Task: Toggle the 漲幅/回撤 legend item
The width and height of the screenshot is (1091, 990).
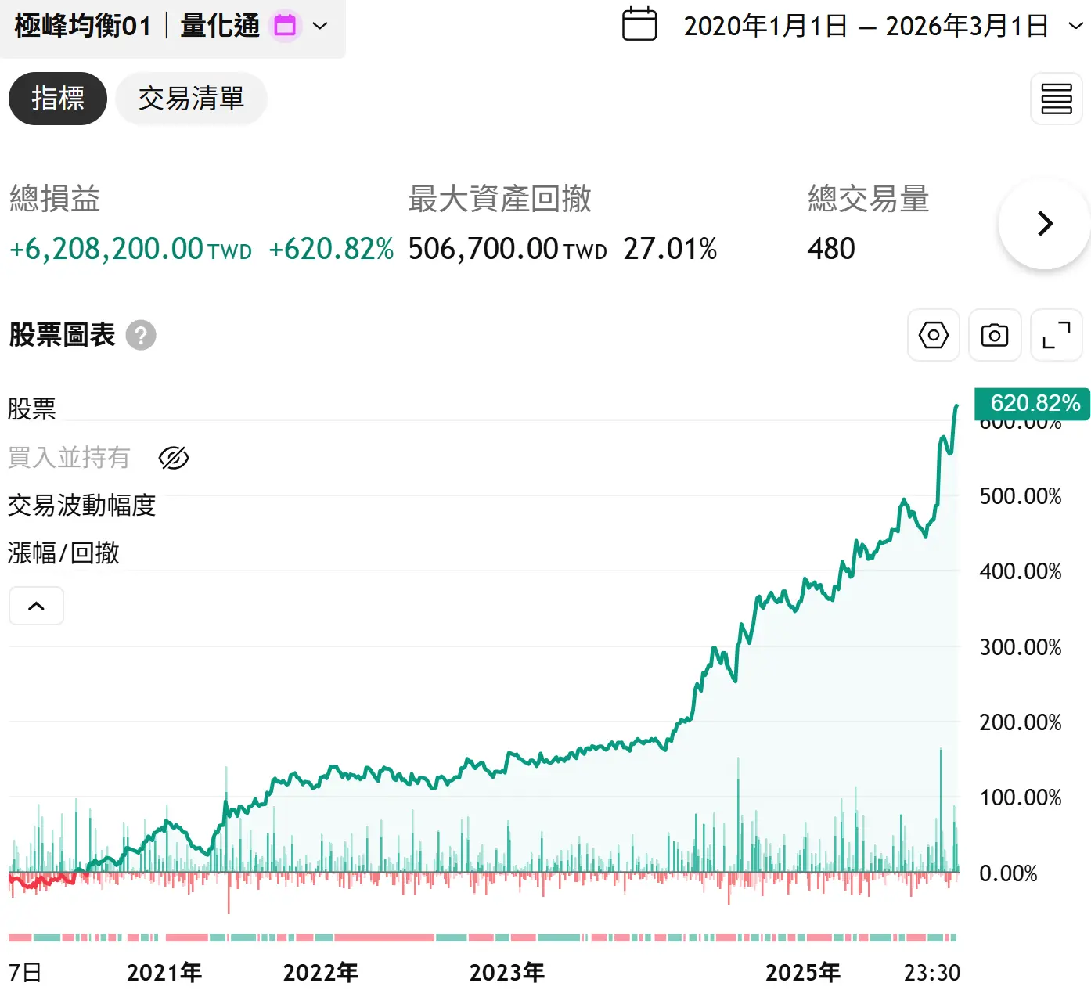Action: pos(63,553)
